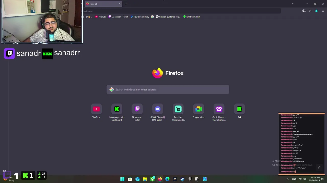The height and width of the screenshot is (183, 327).
Task: Click the customize gear icon at bottom left
Action: [4, 171]
